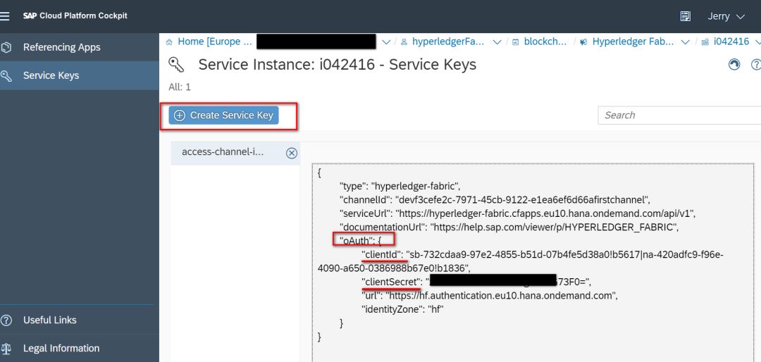The width and height of the screenshot is (761, 362).
Task: Open the hyperledgerFa... breadcrumb link
Action: pos(448,42)
